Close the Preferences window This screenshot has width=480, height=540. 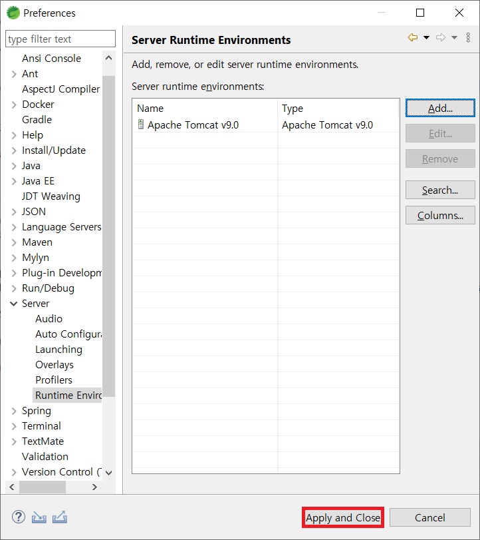(x=459, y=13)
